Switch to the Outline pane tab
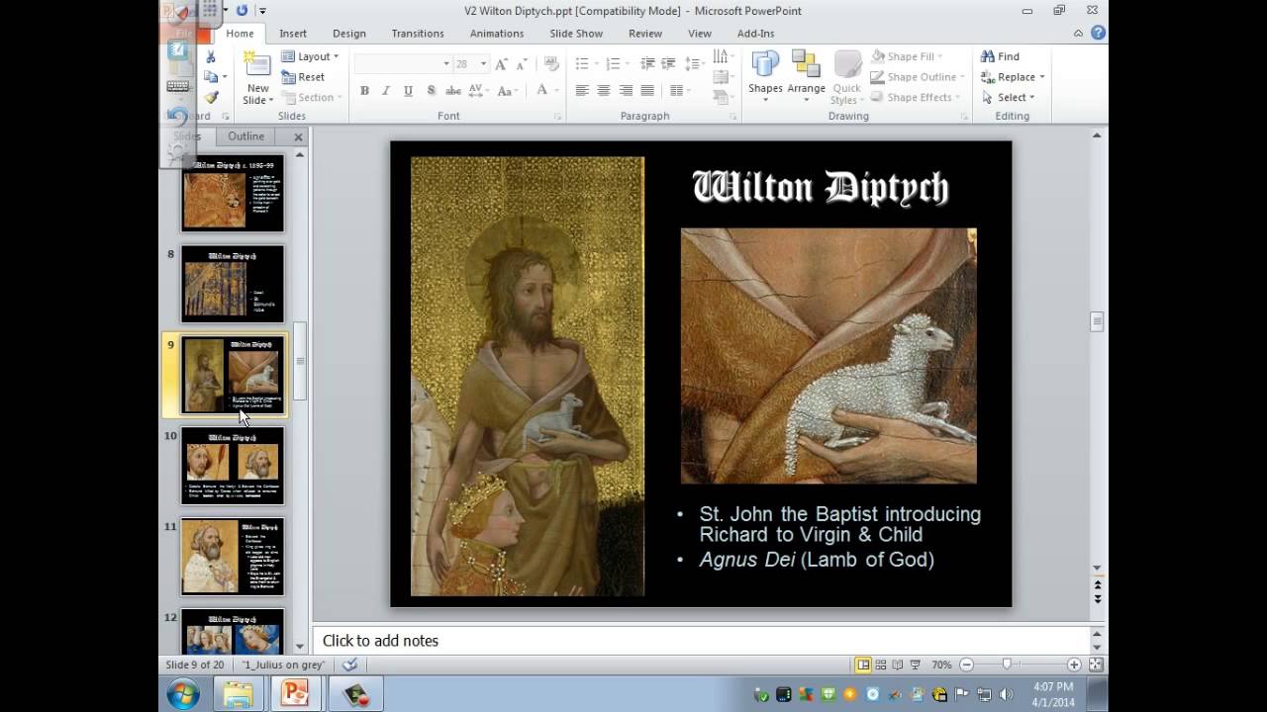Screen dimensions: 1267x712 245,136
